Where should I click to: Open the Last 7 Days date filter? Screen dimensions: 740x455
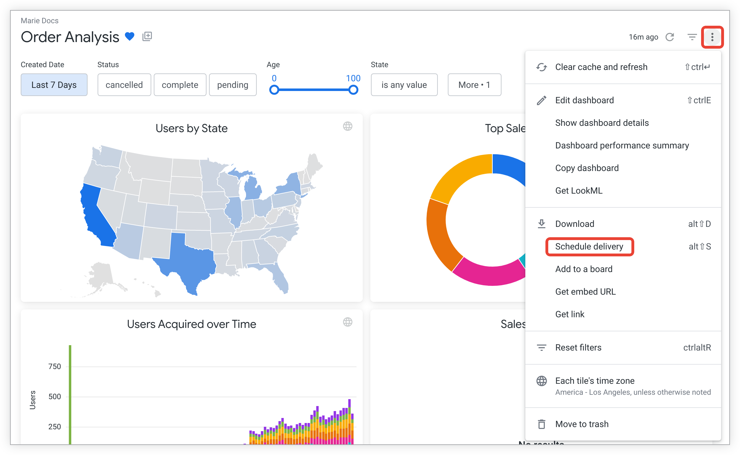pos(54,85)
